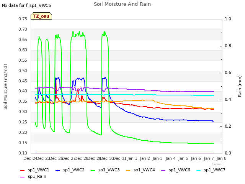Click the Dec 31 tick label
The height and width of the screenshot is (184, 245).
point(119,158)
